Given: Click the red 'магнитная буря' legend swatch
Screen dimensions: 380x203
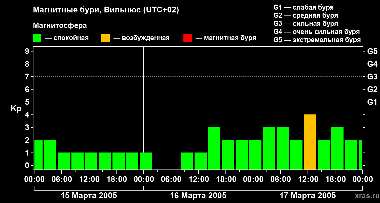Looking at the screenshot, I should (188, 38).
